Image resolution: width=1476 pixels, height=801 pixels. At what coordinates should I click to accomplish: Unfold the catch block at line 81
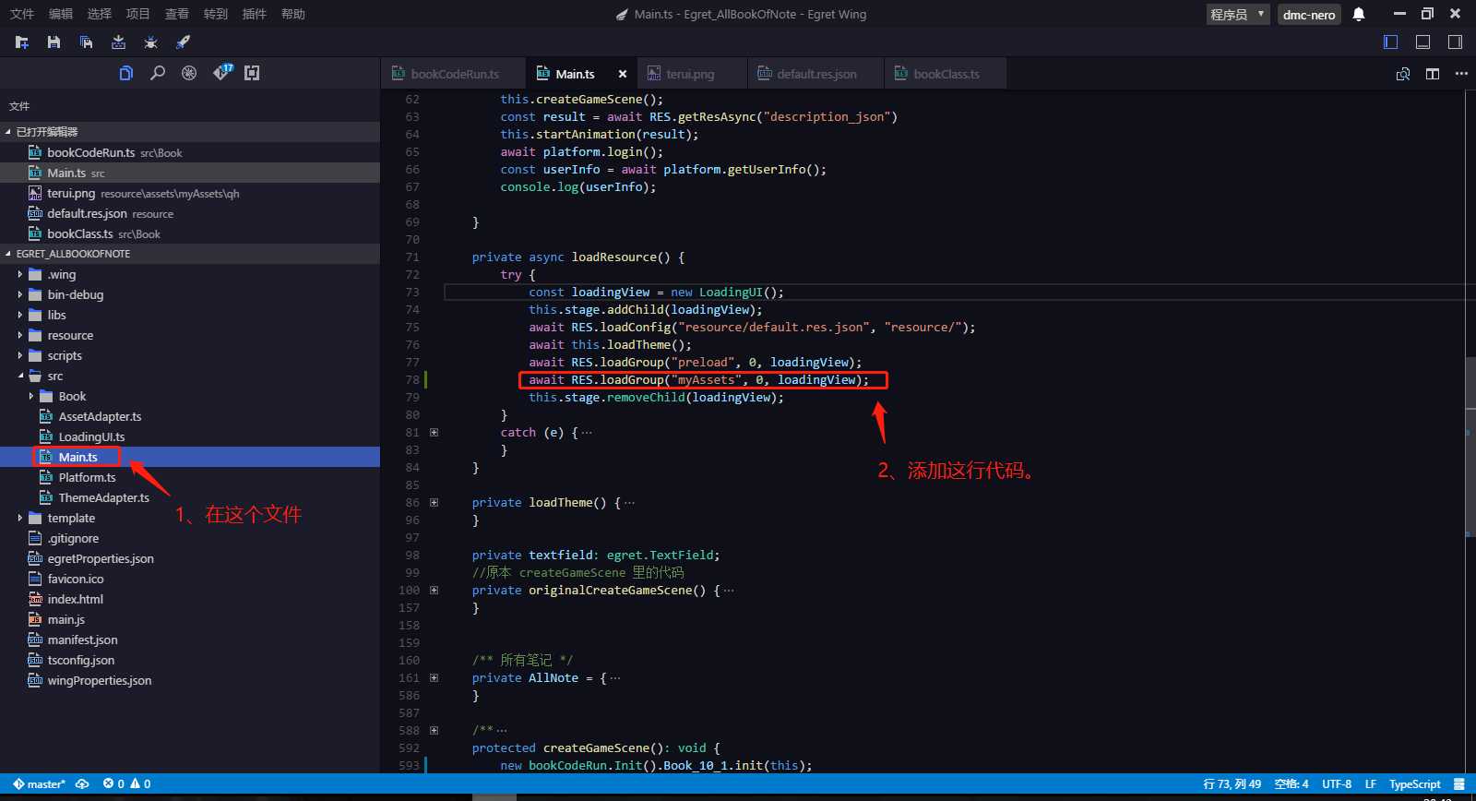[x=434, y=432]
